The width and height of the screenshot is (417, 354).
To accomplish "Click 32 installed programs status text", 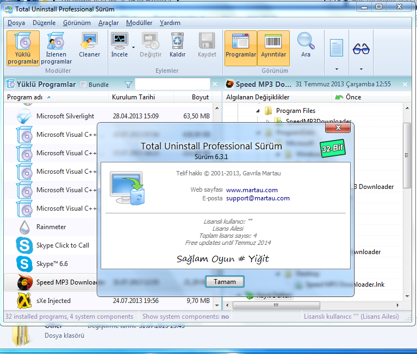I will click(69, 317).
